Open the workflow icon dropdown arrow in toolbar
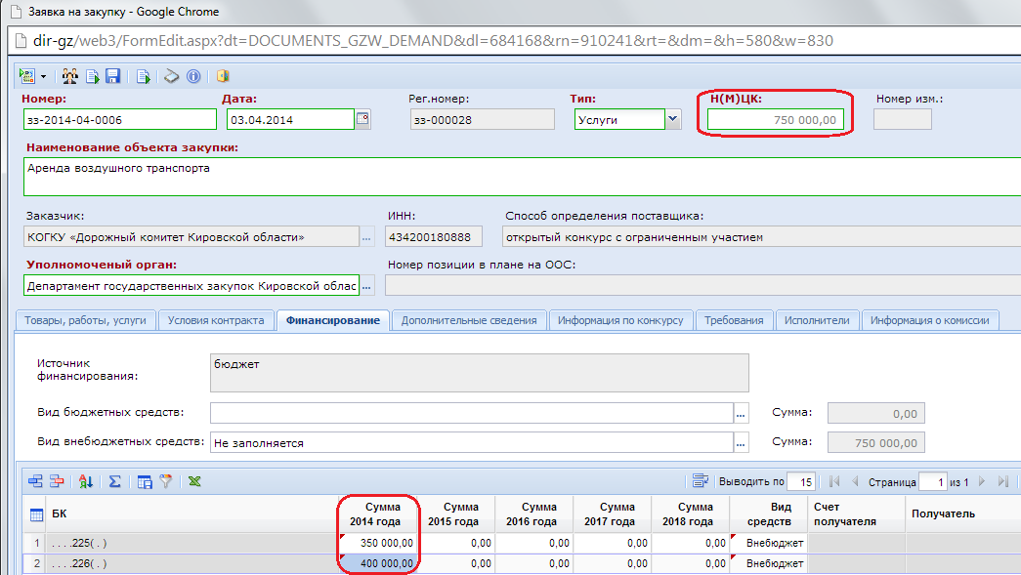Image resolution: width=1021 pixels, height=575 pixels. [44, 77]
